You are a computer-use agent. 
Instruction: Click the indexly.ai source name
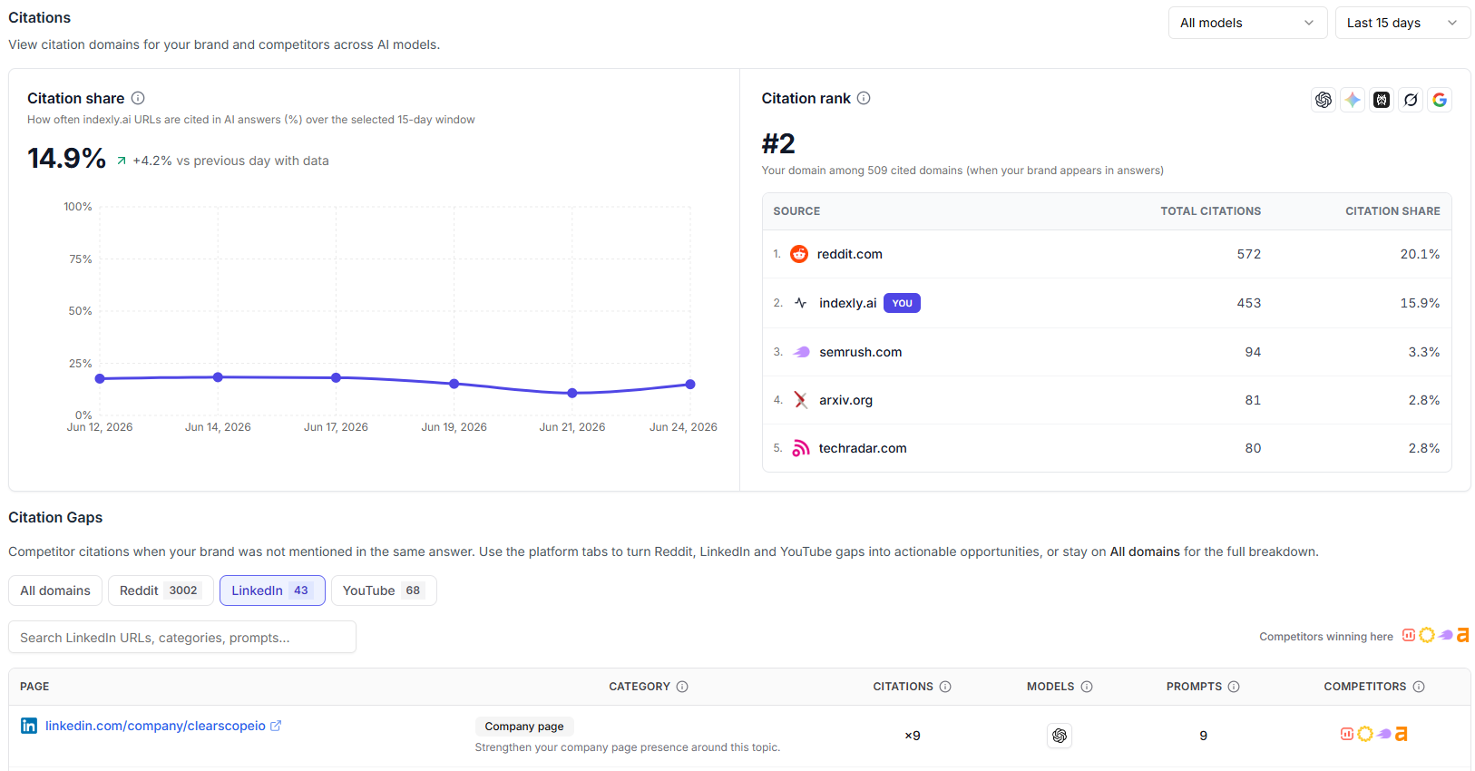pos(848,303)
